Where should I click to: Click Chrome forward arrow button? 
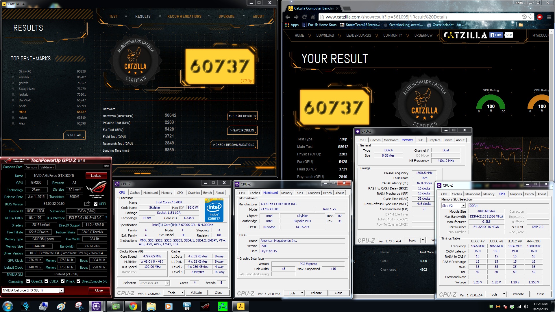[296, 17]
